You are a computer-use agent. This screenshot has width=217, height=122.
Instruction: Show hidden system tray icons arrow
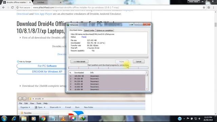click(x=184, y=119)
